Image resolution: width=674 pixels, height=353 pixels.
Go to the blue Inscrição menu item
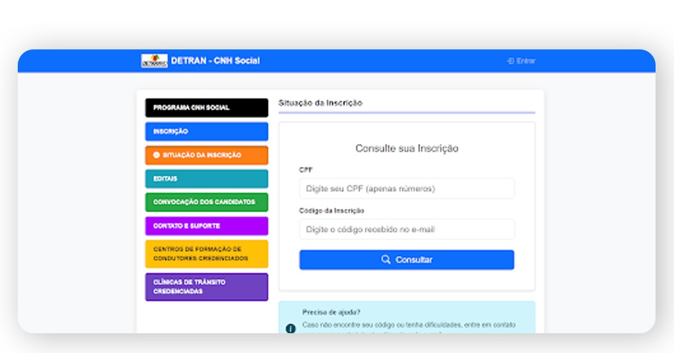click(x=207, y=132)
